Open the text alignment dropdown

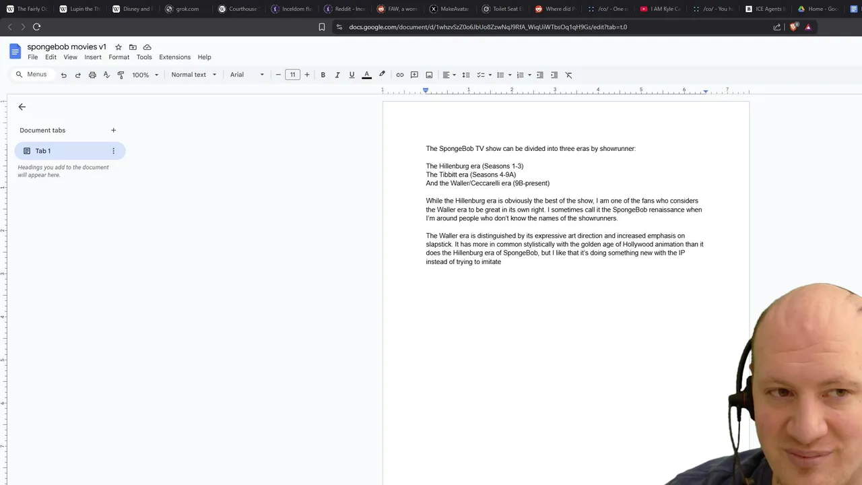(x=449, y=75)
